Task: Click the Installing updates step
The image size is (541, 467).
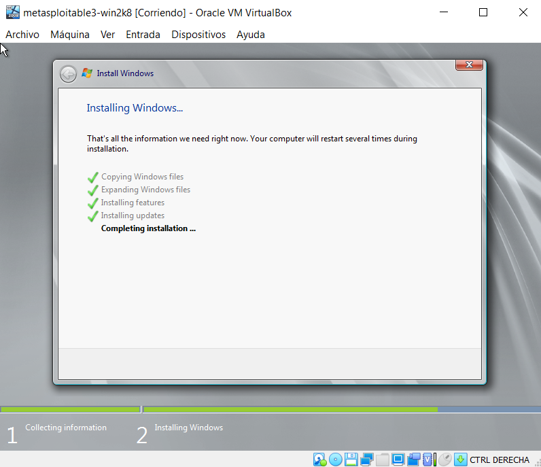Action: tap(133, 215)
